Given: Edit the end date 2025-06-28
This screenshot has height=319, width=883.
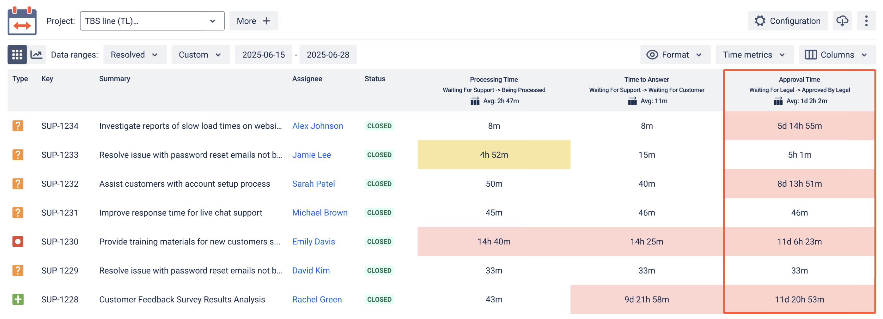Looking at the screenshot, I should pyautogui.click(x=328, y=54).
